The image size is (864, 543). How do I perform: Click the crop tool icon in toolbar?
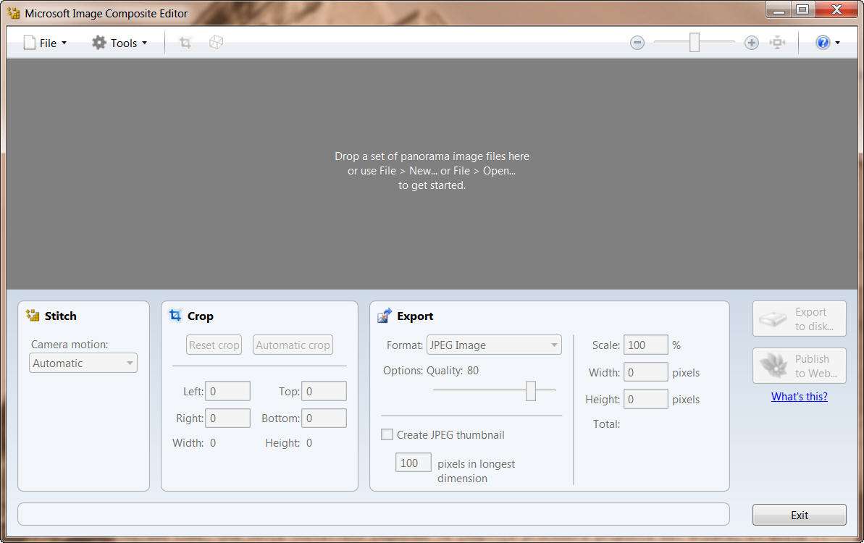pos(185,43)
